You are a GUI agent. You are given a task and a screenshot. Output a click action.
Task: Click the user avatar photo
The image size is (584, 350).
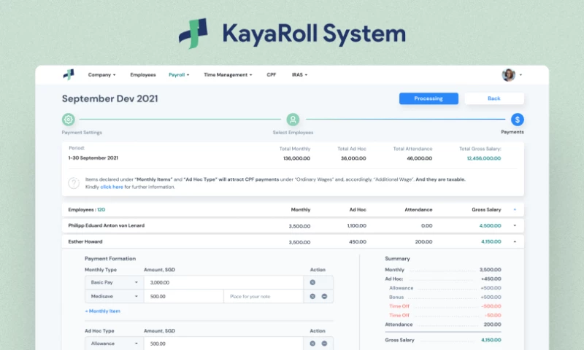508,75
